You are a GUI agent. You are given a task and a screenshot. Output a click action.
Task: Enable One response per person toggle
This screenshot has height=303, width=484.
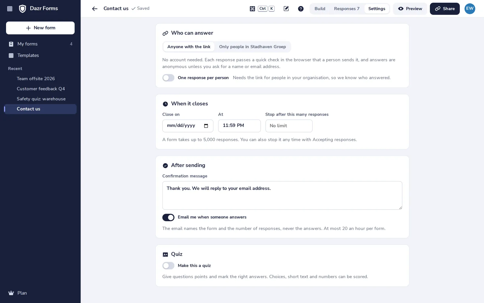(x=168, y=78)
